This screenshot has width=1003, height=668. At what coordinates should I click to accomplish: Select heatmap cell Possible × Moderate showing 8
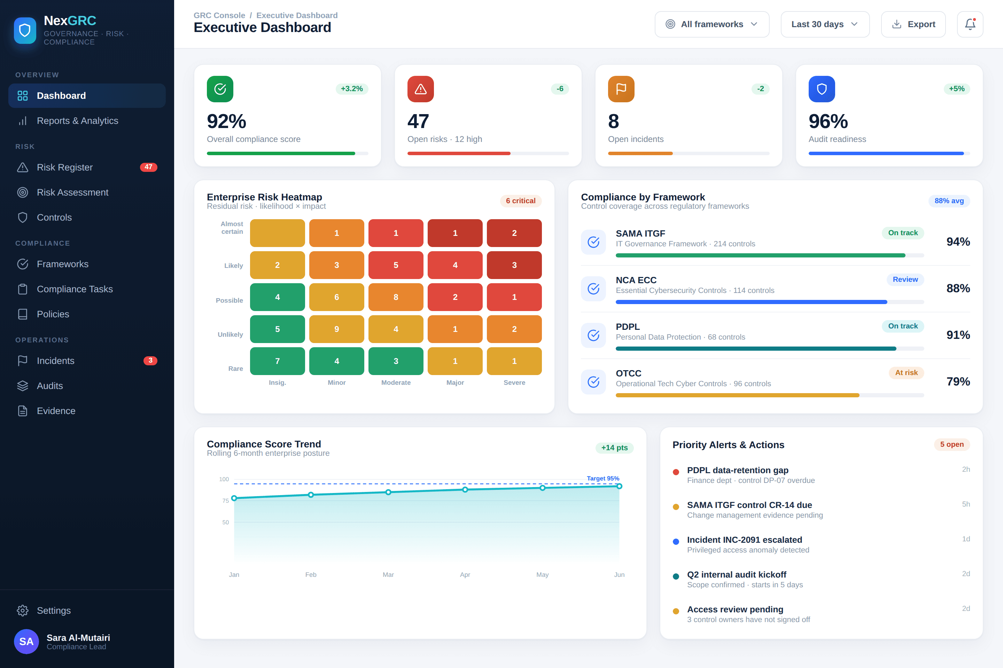point(396,297)
